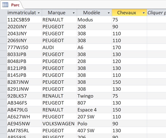Click cell 8291JNW
The height and width of the screenshot is (138, 166).
coord(24,89)
